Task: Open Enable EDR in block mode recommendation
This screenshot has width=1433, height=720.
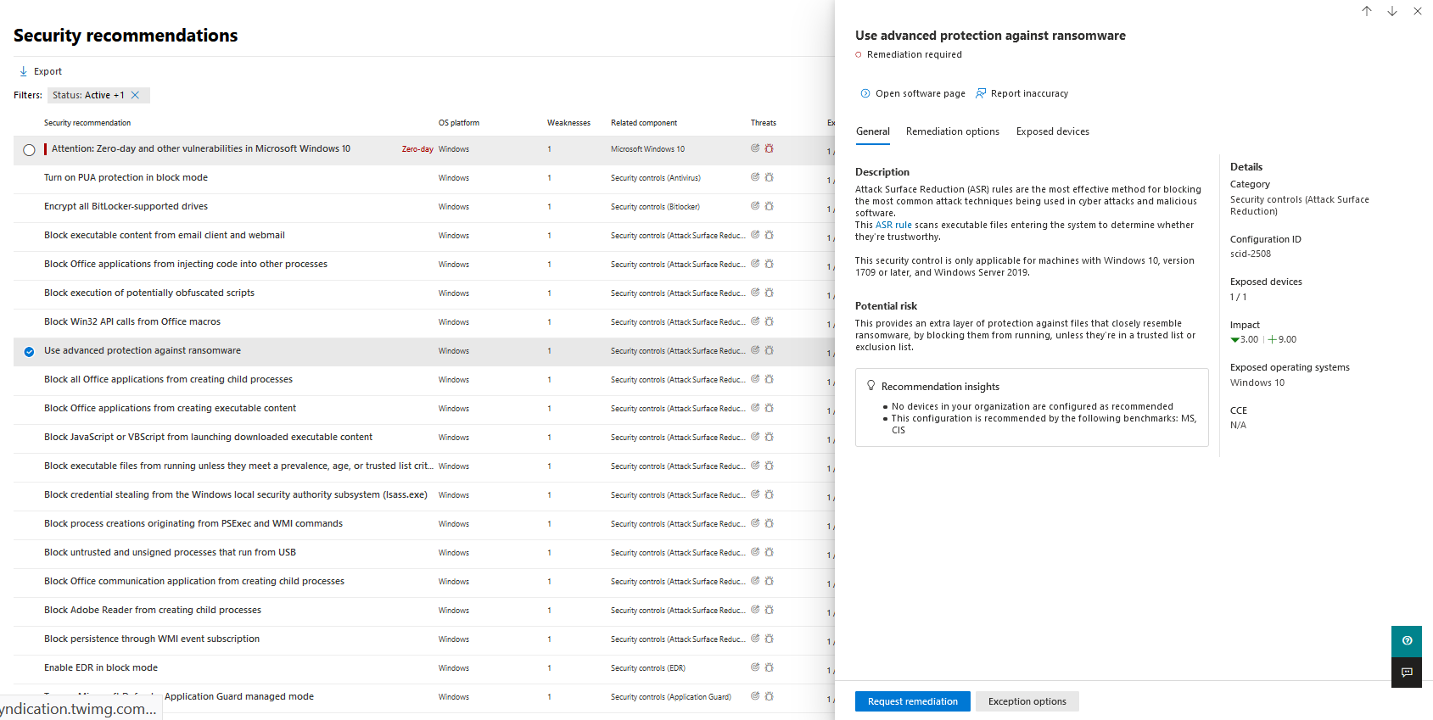Action: (101, 668)
